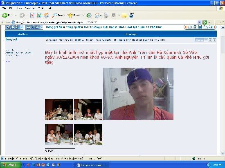Open the dongbui author profile link
225x168 pixels.
coord(11,39)
